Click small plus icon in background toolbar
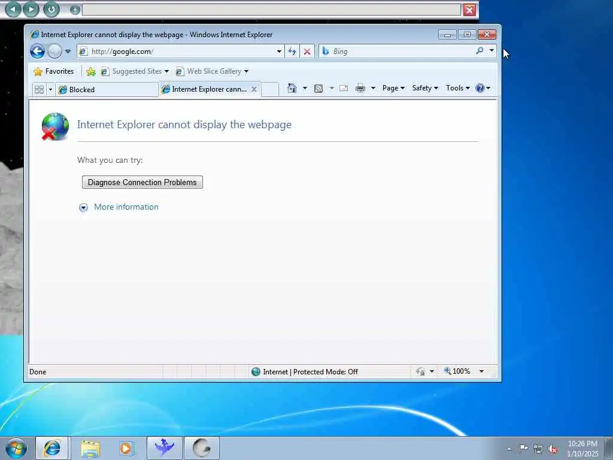613x460 pixels. [75, 10]
